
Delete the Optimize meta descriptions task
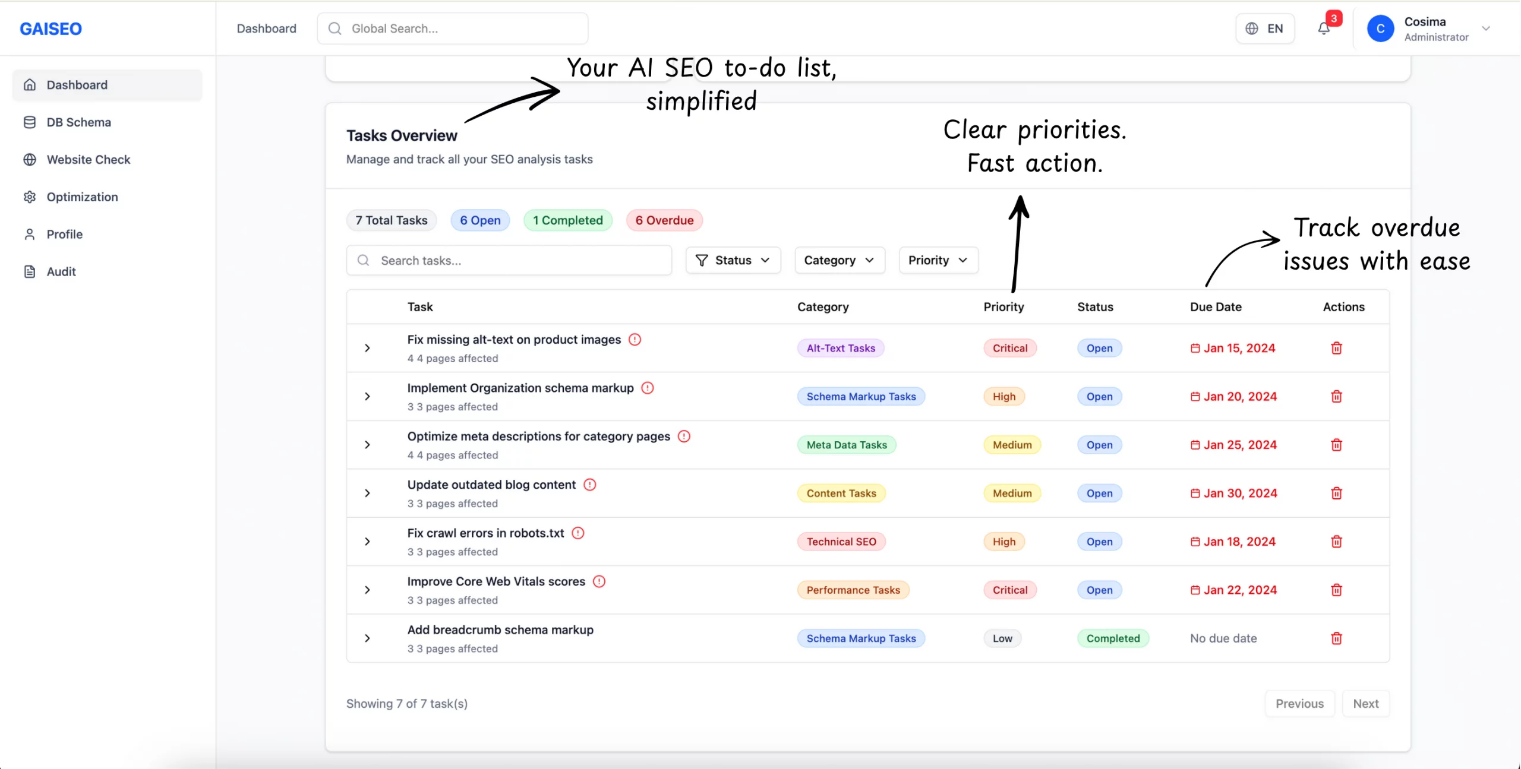1336,445
